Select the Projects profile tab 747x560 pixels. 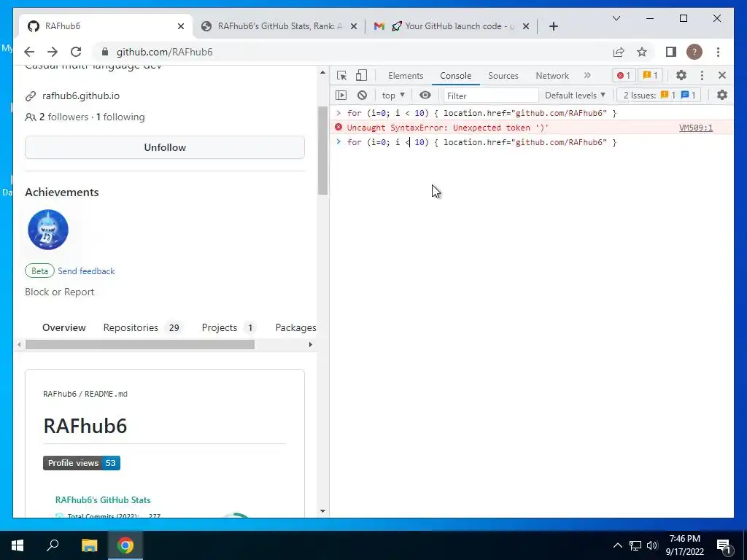pos(228,327)
